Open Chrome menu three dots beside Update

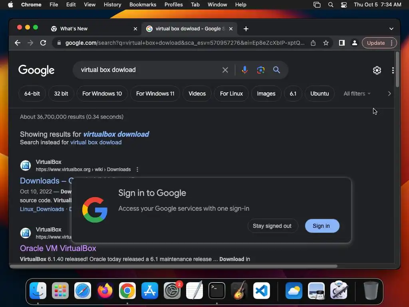coord(391,43)
